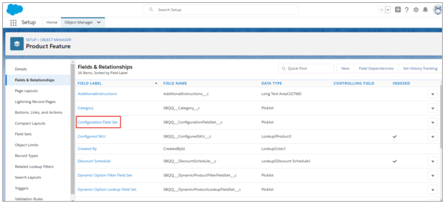Screen dimensions: 445x203
Task: Click the SETUP breadcrumb link
Action: (31, 40)
